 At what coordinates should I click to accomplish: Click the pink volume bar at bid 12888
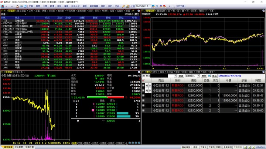(x=93, y=110)
